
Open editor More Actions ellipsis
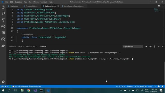point(163,6)
